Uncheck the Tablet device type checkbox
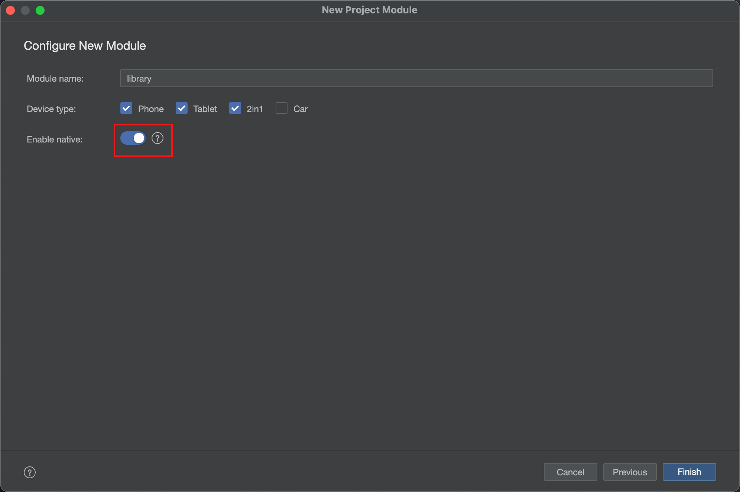This screenshot has width=740, height=492. [x=182, y=108]
